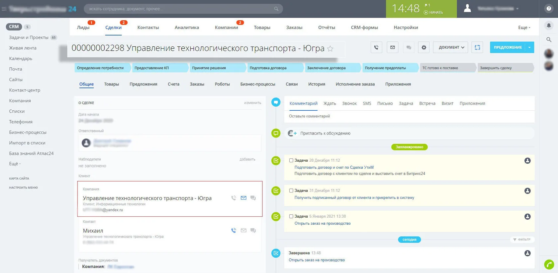Check the task dated 31 Декабря checkbox

[291, 191]
